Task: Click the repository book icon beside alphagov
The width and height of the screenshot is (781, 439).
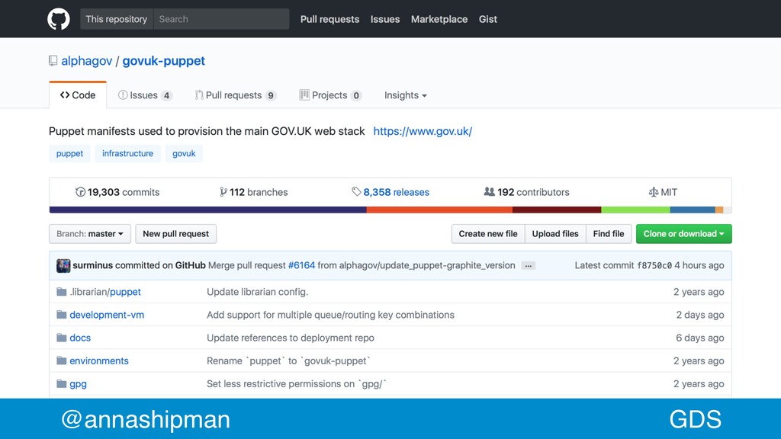Action: pos(53,61)
